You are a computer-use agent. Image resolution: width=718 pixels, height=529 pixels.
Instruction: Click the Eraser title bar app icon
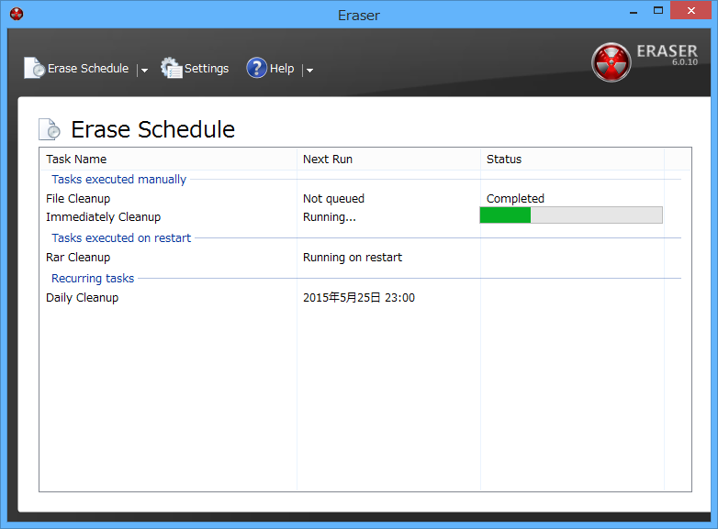click(x=17, y=14)
